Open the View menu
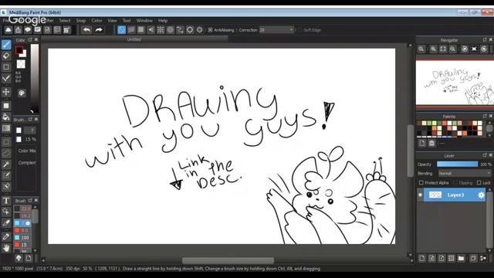This screenshot has height=278, width=494. (112, 21)
